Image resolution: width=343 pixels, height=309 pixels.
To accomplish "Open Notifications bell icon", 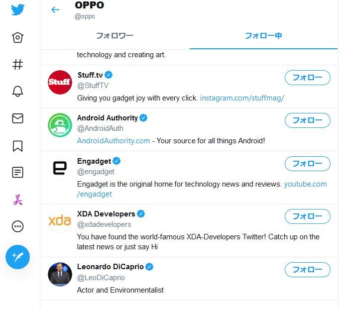I will 18,92.
